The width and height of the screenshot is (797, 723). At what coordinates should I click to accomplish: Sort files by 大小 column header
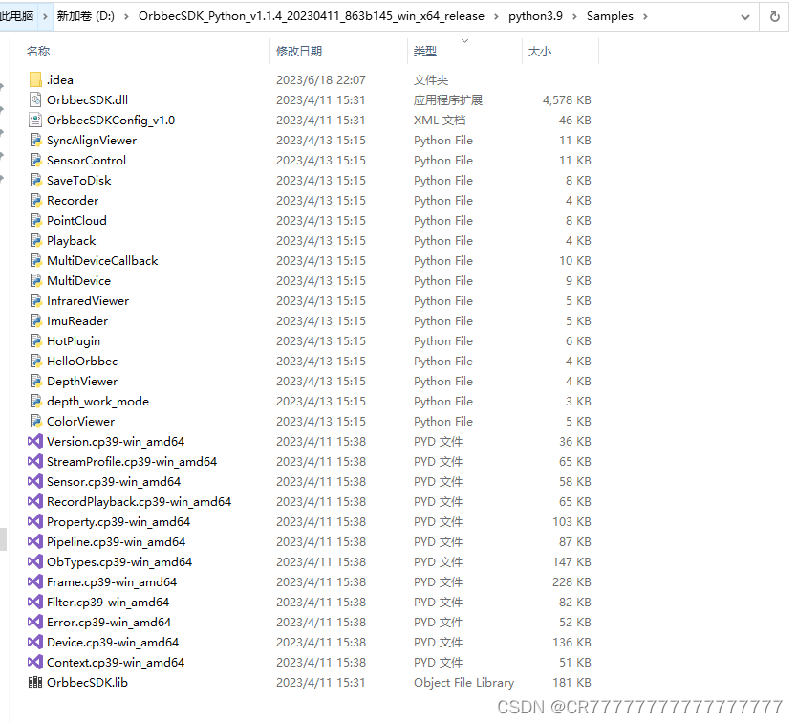[x=540, y=51]
